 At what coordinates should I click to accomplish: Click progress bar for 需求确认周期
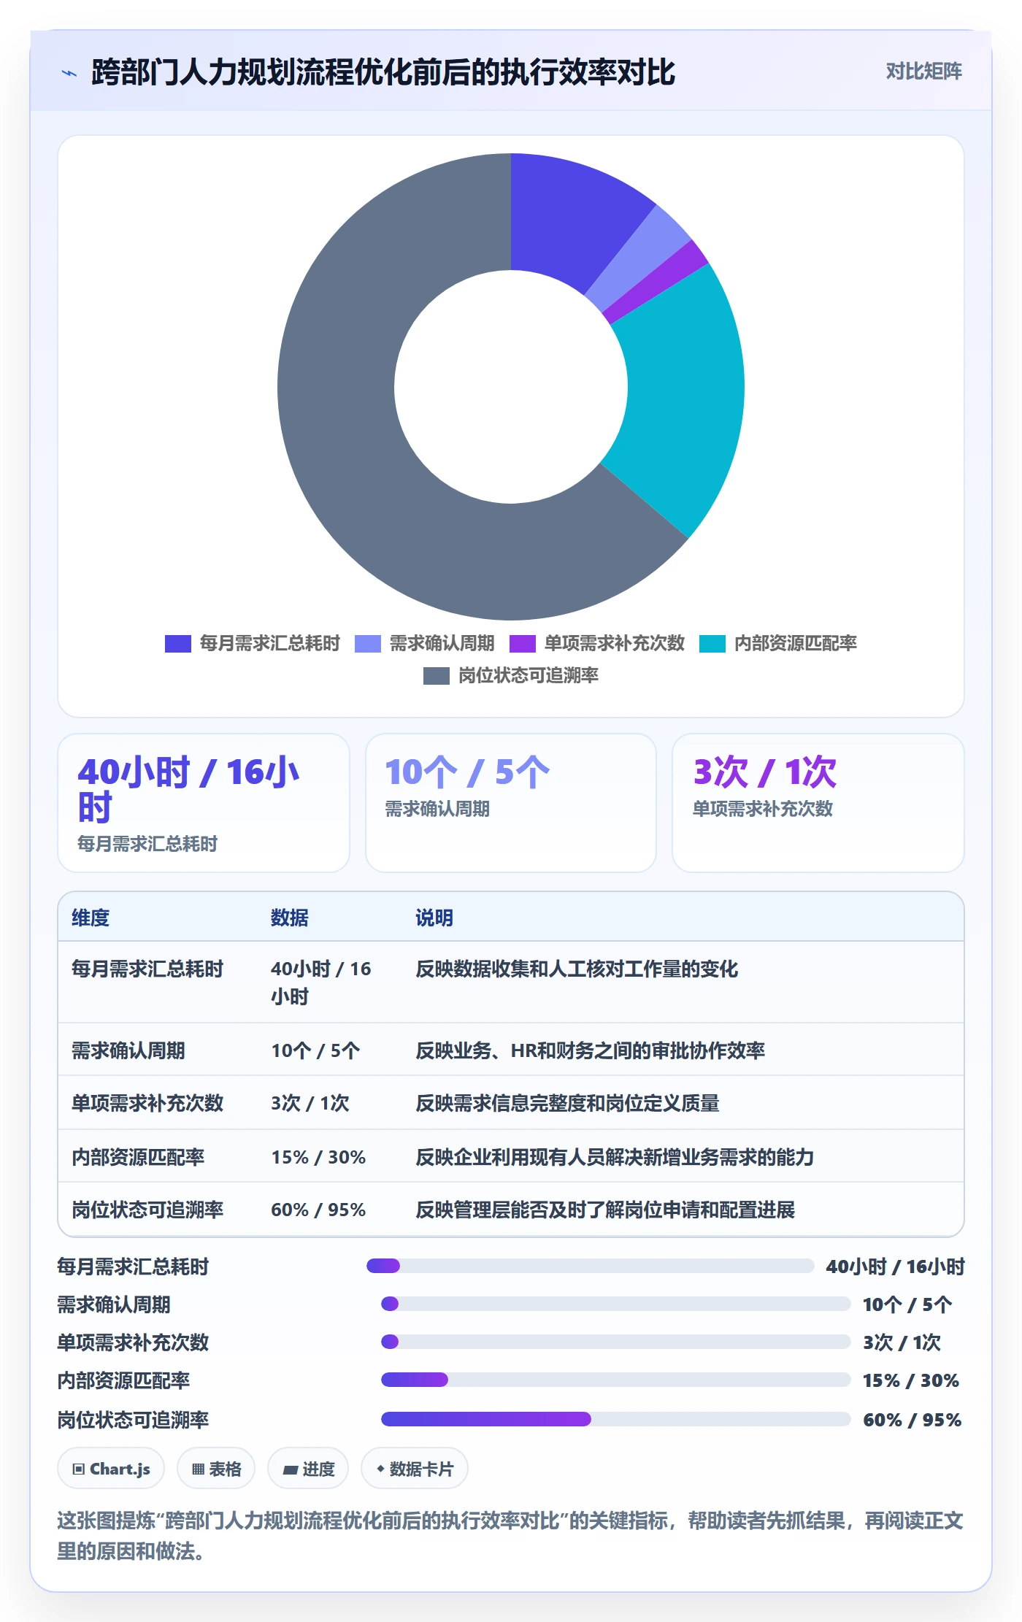(x=615, y=1304)
